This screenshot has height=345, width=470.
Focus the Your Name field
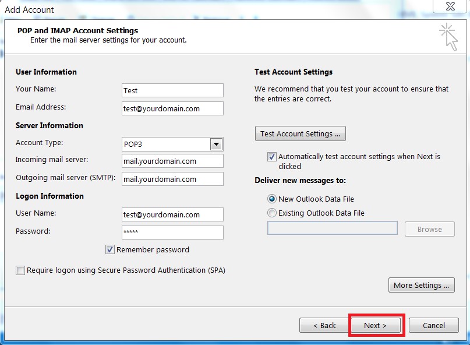172,90
